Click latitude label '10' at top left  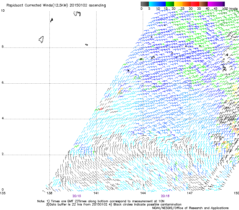pyautogui.click(x=3, y=11)
